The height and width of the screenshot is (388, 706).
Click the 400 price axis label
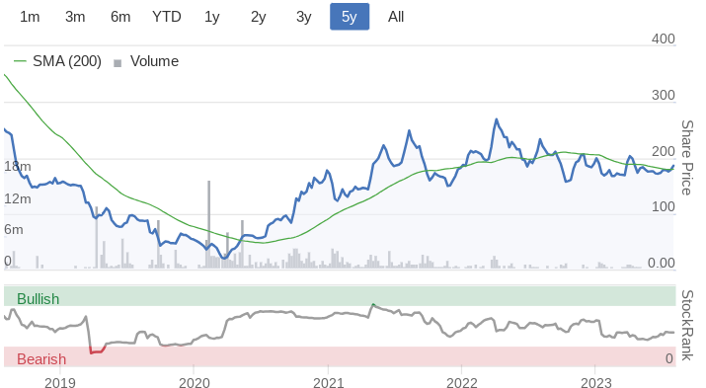tap(664, 39)
